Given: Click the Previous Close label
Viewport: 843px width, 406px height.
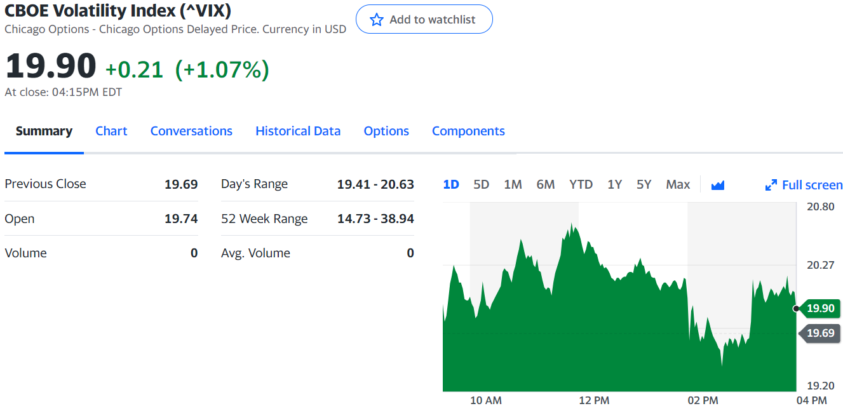Looking at the screenshot, I should click(x=45, y=184).
